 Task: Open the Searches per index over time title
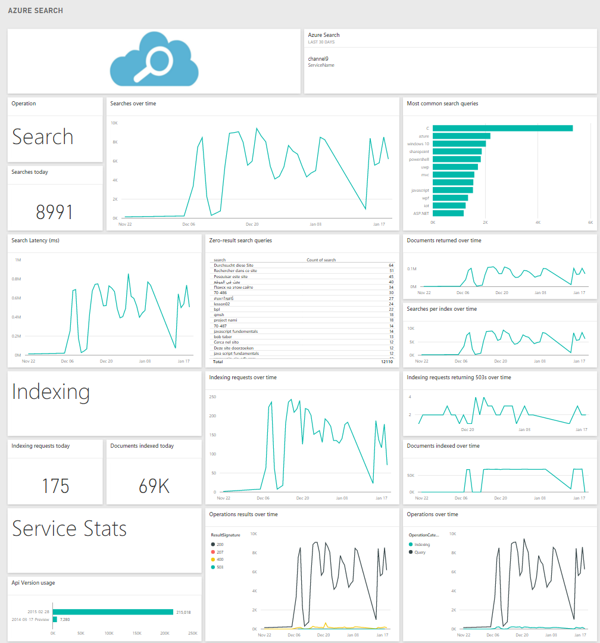[x=442, y=309]
